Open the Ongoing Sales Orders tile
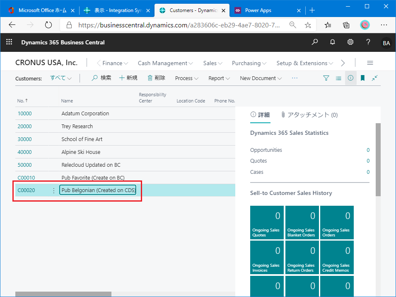This screenshot has height=297, width=396. (x=337, y=222)
